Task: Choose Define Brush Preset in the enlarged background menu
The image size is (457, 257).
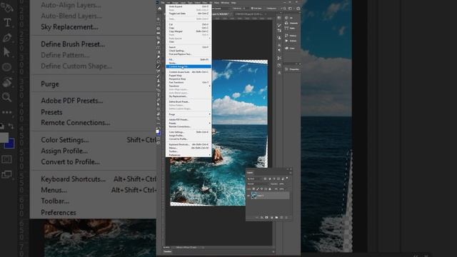Action: coord(73,44)
